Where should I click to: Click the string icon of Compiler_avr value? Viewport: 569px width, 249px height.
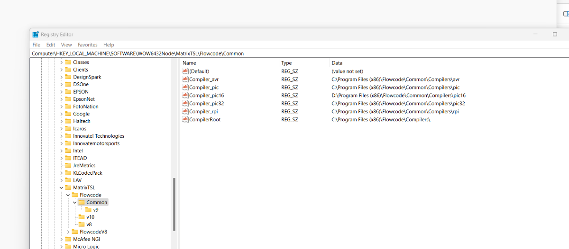(185, 79)
